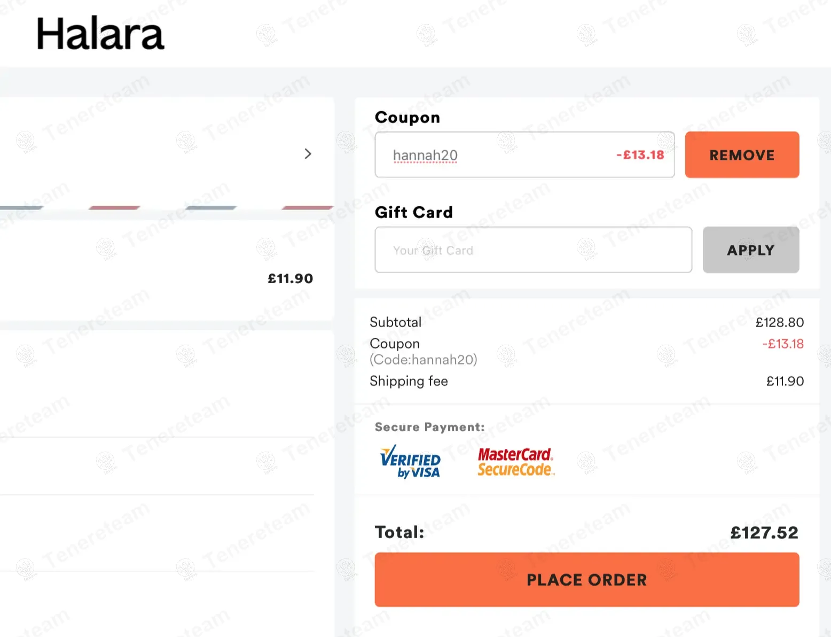This screenshot has width=831, height=637.
Task: Click the Shipping fee label
Action: point(409,381)
